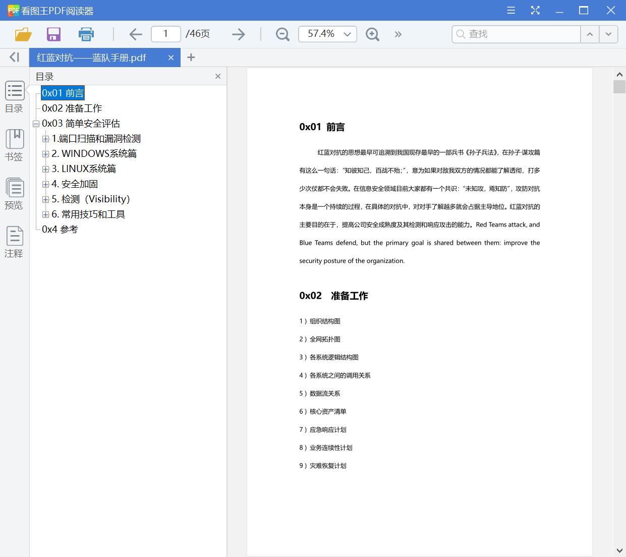
Task: Save the current document
Action: point(53,34)
